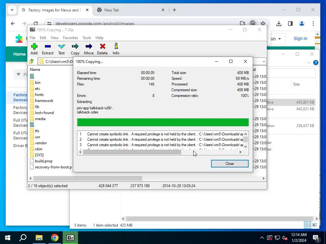Open a new Chrome tab with plus button
This screenshot has height=244, width=326.
click(174, 10)
